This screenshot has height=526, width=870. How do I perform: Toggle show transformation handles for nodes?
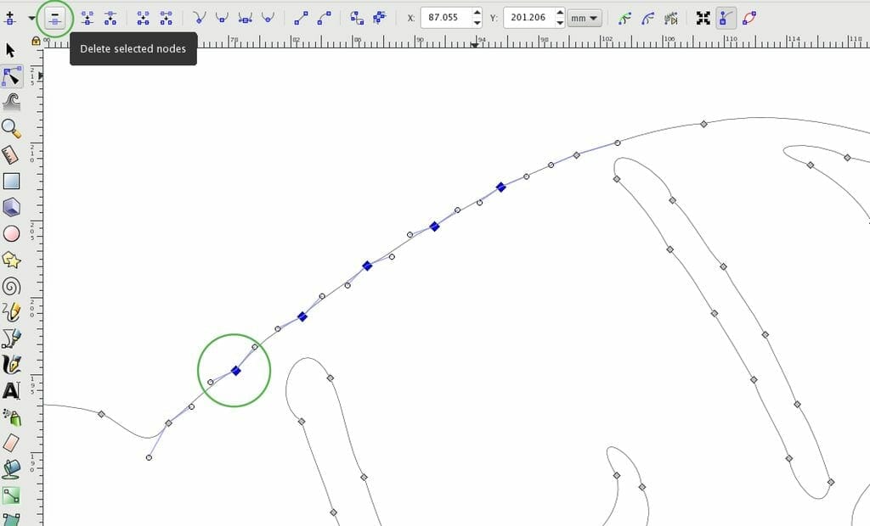click(703, 17)
